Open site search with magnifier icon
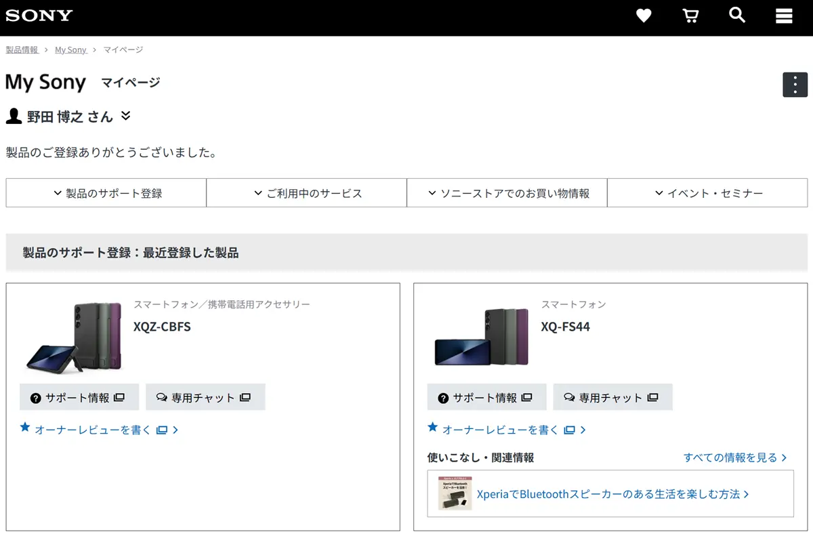 click(737, 15)
